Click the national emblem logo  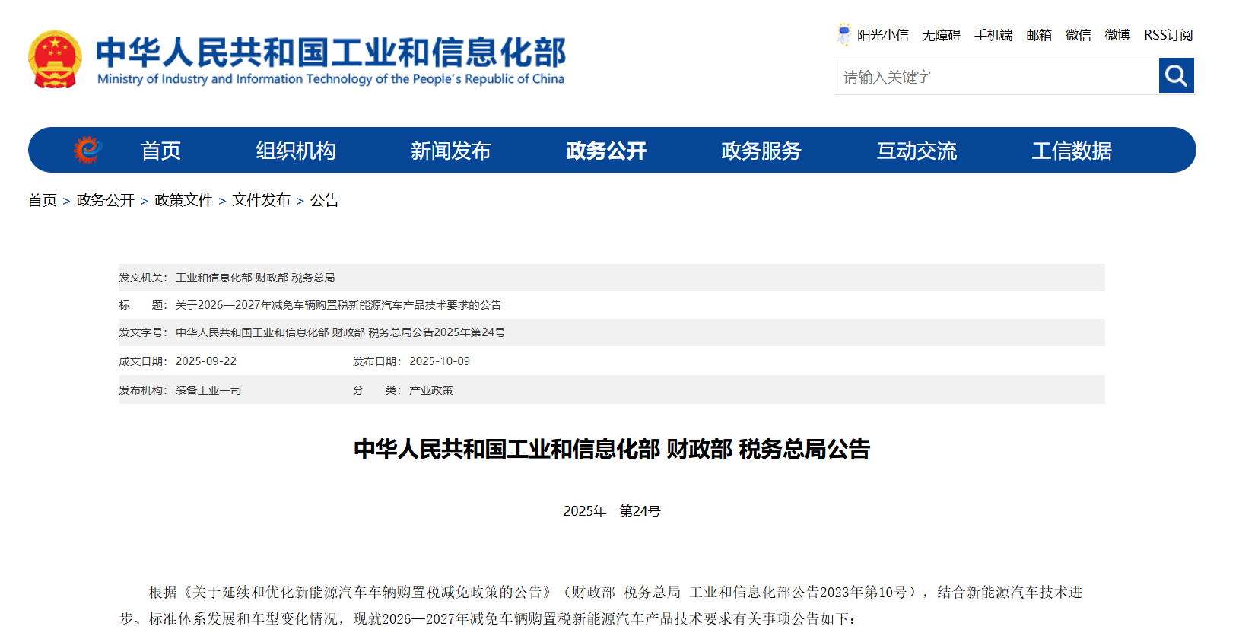point(55,59)
